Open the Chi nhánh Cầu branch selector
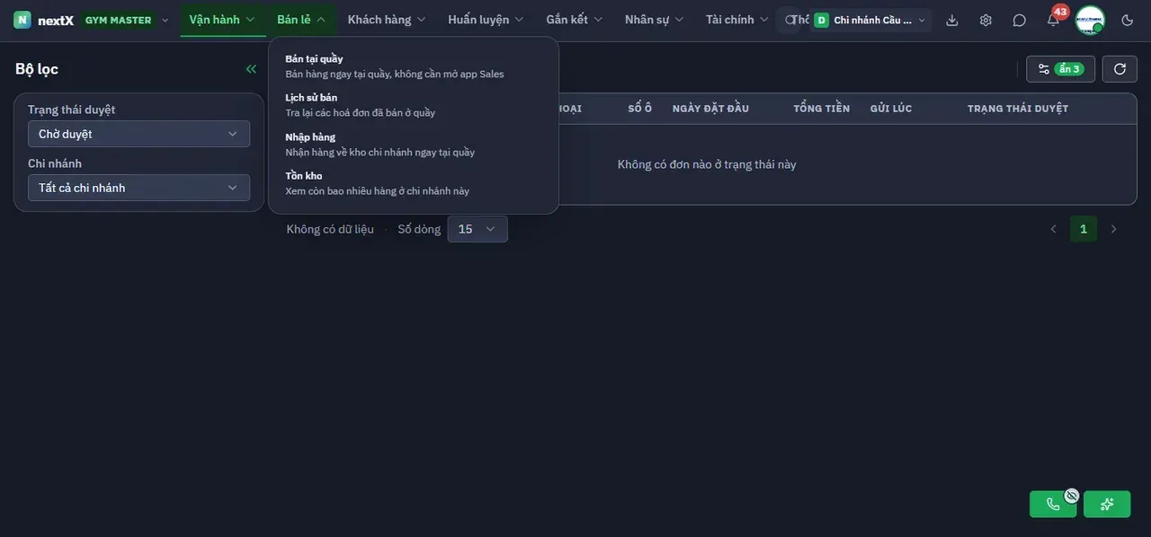 870,20
